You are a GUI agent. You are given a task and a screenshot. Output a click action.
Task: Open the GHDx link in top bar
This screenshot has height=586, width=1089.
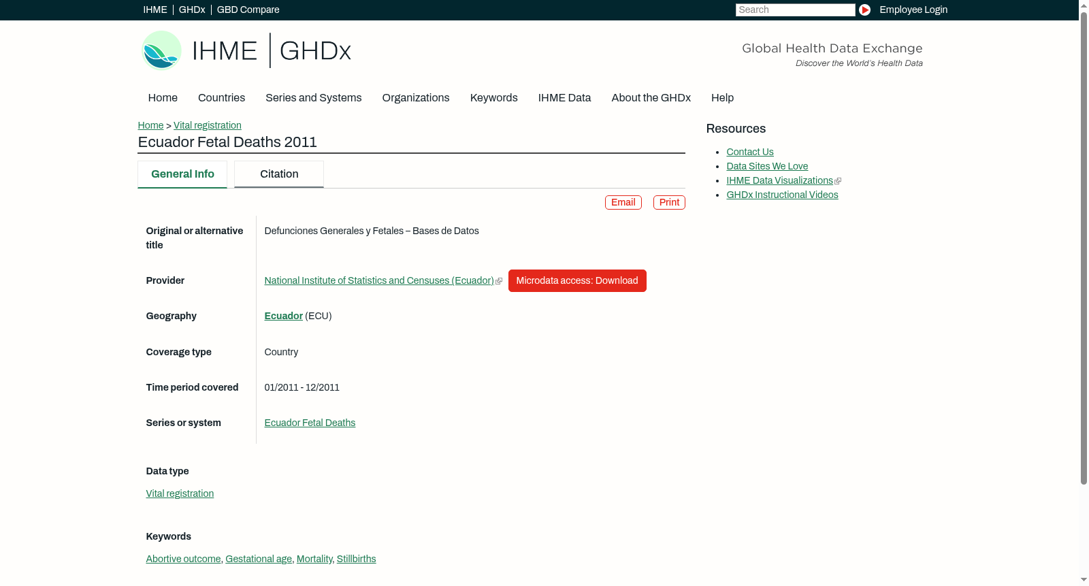[x=192, y=10]
